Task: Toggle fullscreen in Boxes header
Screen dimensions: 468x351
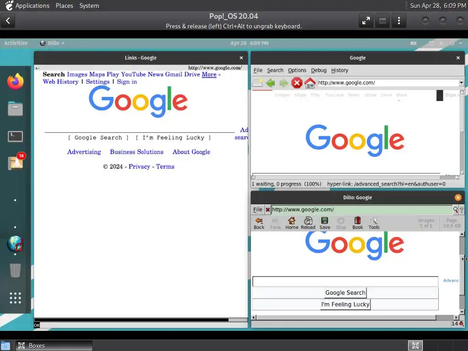Action: [366, 21]
